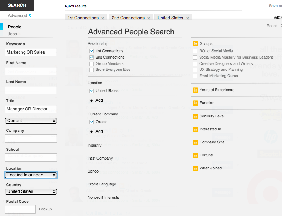Click the premium icon next to Years of Experience
The height and width of the screenshot is (216, 282).
point(195,90)
